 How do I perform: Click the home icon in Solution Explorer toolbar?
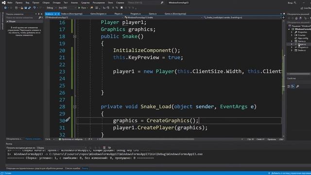point(296,18)
